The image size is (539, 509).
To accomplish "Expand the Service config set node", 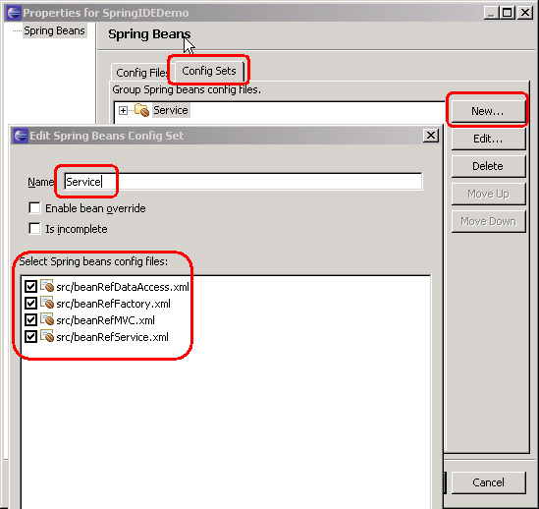I will 123,110.
